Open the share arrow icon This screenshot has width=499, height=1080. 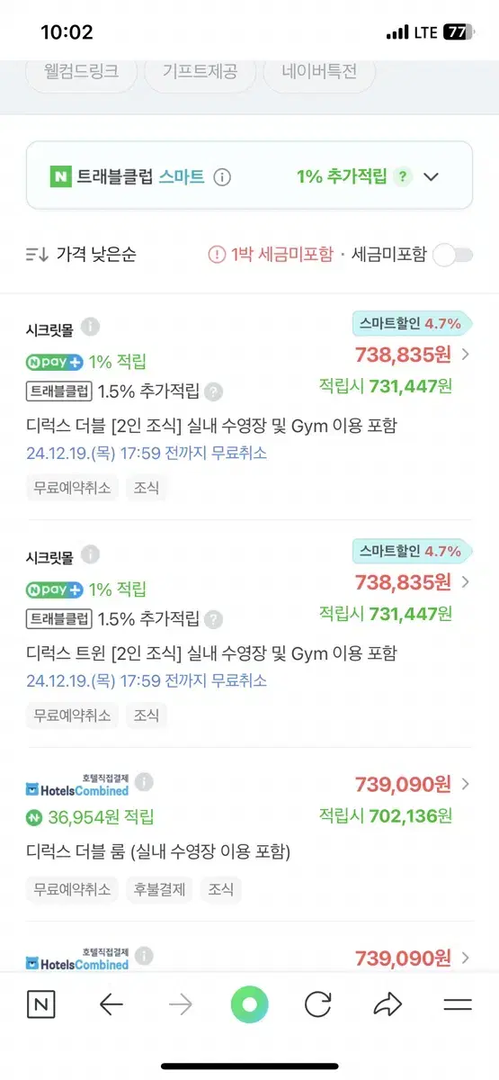pos(388,1004)
